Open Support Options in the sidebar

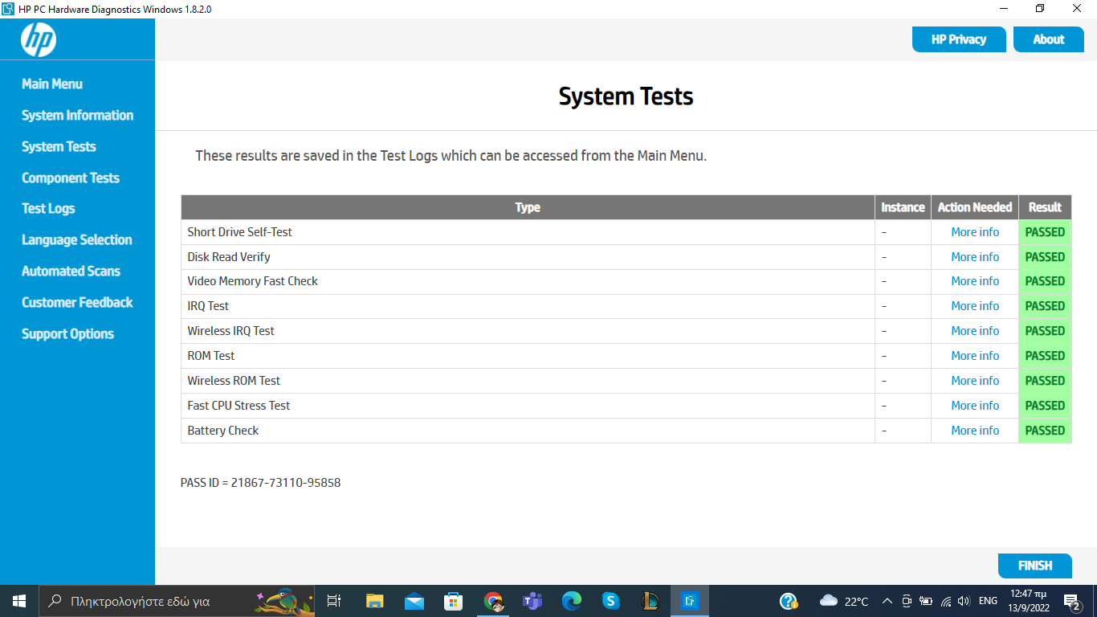click(x=67, y=333)
